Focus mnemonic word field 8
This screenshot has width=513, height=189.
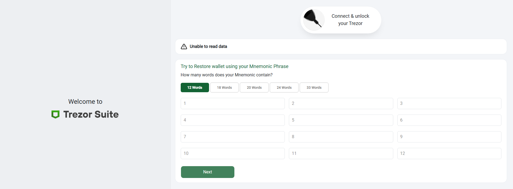341,137
